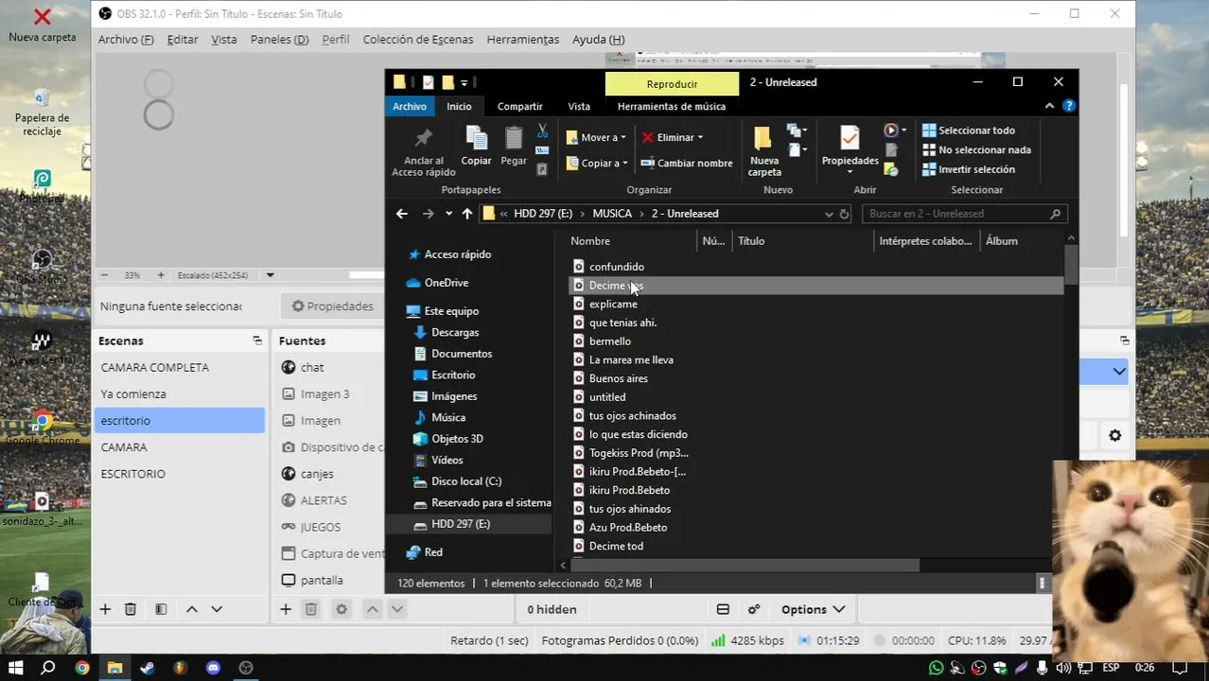Undock the Escenas panel icon
The width and height of the screenshot is (1209, 681).
[256, 340]
